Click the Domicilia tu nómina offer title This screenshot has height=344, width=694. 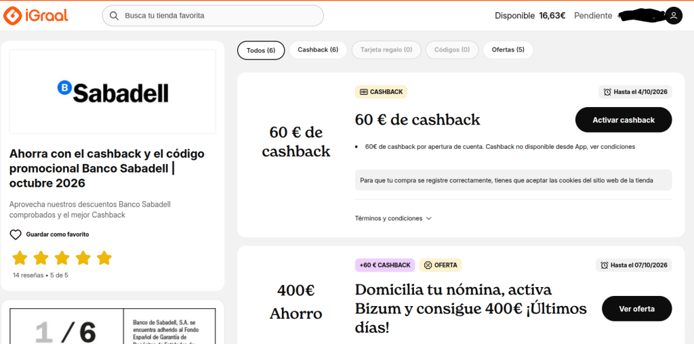[x=471, y=309]
